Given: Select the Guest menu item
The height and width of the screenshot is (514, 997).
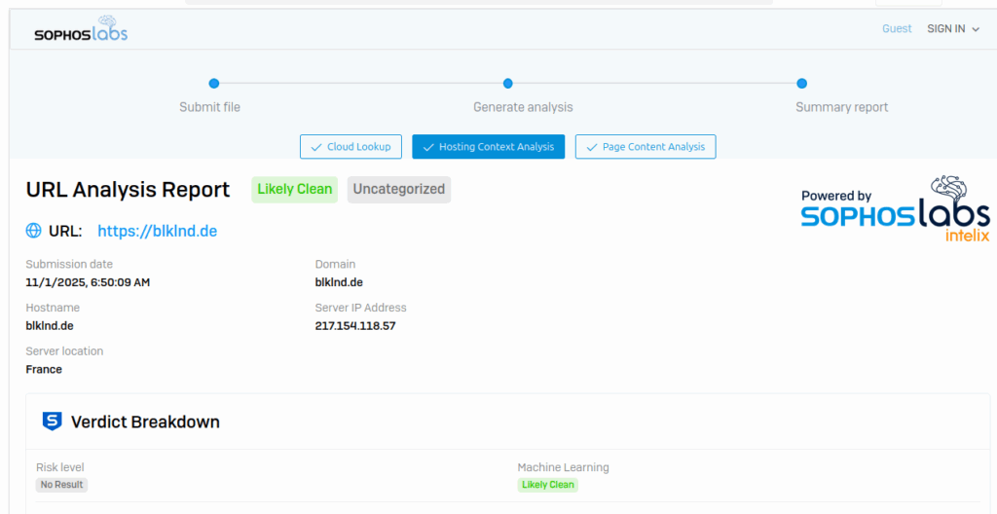Looking at the screenshot, I should pos(897,29).
